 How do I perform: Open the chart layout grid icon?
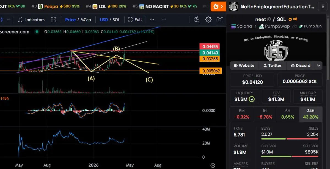pos(53,20)
